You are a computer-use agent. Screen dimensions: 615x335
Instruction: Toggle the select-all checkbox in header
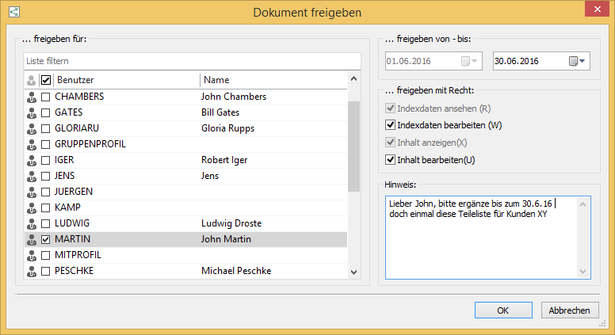click(46, 80)
